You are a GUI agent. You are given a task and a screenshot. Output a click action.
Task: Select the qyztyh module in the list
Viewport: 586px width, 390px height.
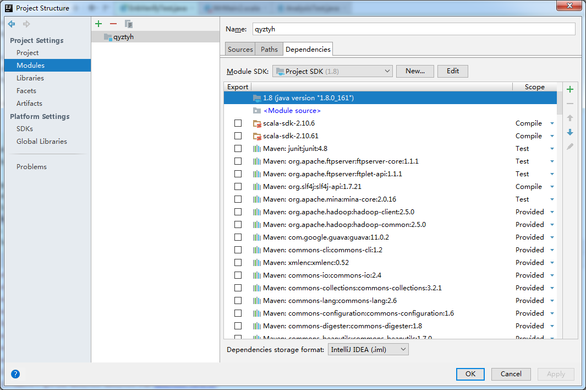[156, 37]
